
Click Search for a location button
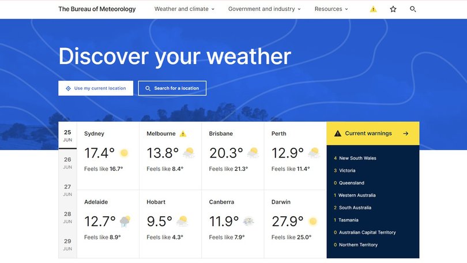172,88
